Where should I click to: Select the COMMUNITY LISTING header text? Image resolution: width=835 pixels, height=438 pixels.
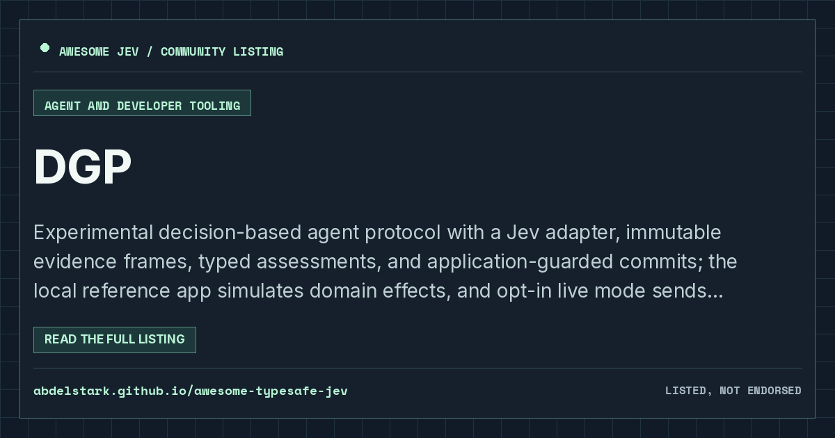222,51
